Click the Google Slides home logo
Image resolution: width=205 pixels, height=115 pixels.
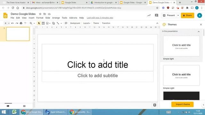5,16
